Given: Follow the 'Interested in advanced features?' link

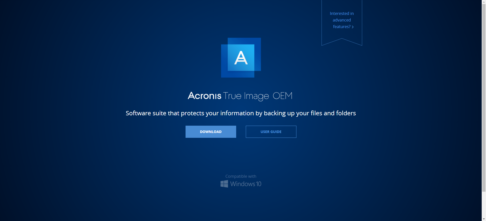Looking at the screenshot, I should pos(342,20).
